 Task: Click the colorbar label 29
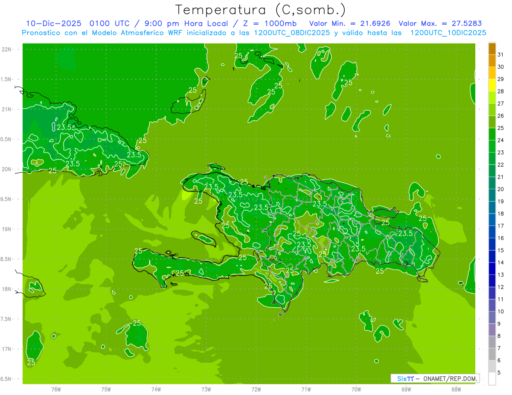500,79
